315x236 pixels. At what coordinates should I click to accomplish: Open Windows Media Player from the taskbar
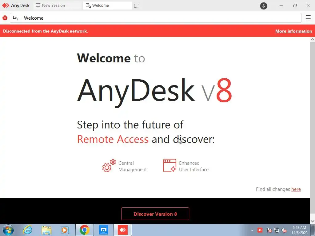pos(65,230)
